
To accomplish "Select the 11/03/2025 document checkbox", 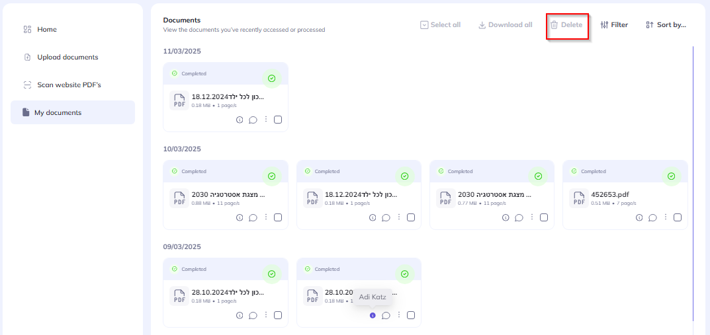I will (x=278, y=120).
